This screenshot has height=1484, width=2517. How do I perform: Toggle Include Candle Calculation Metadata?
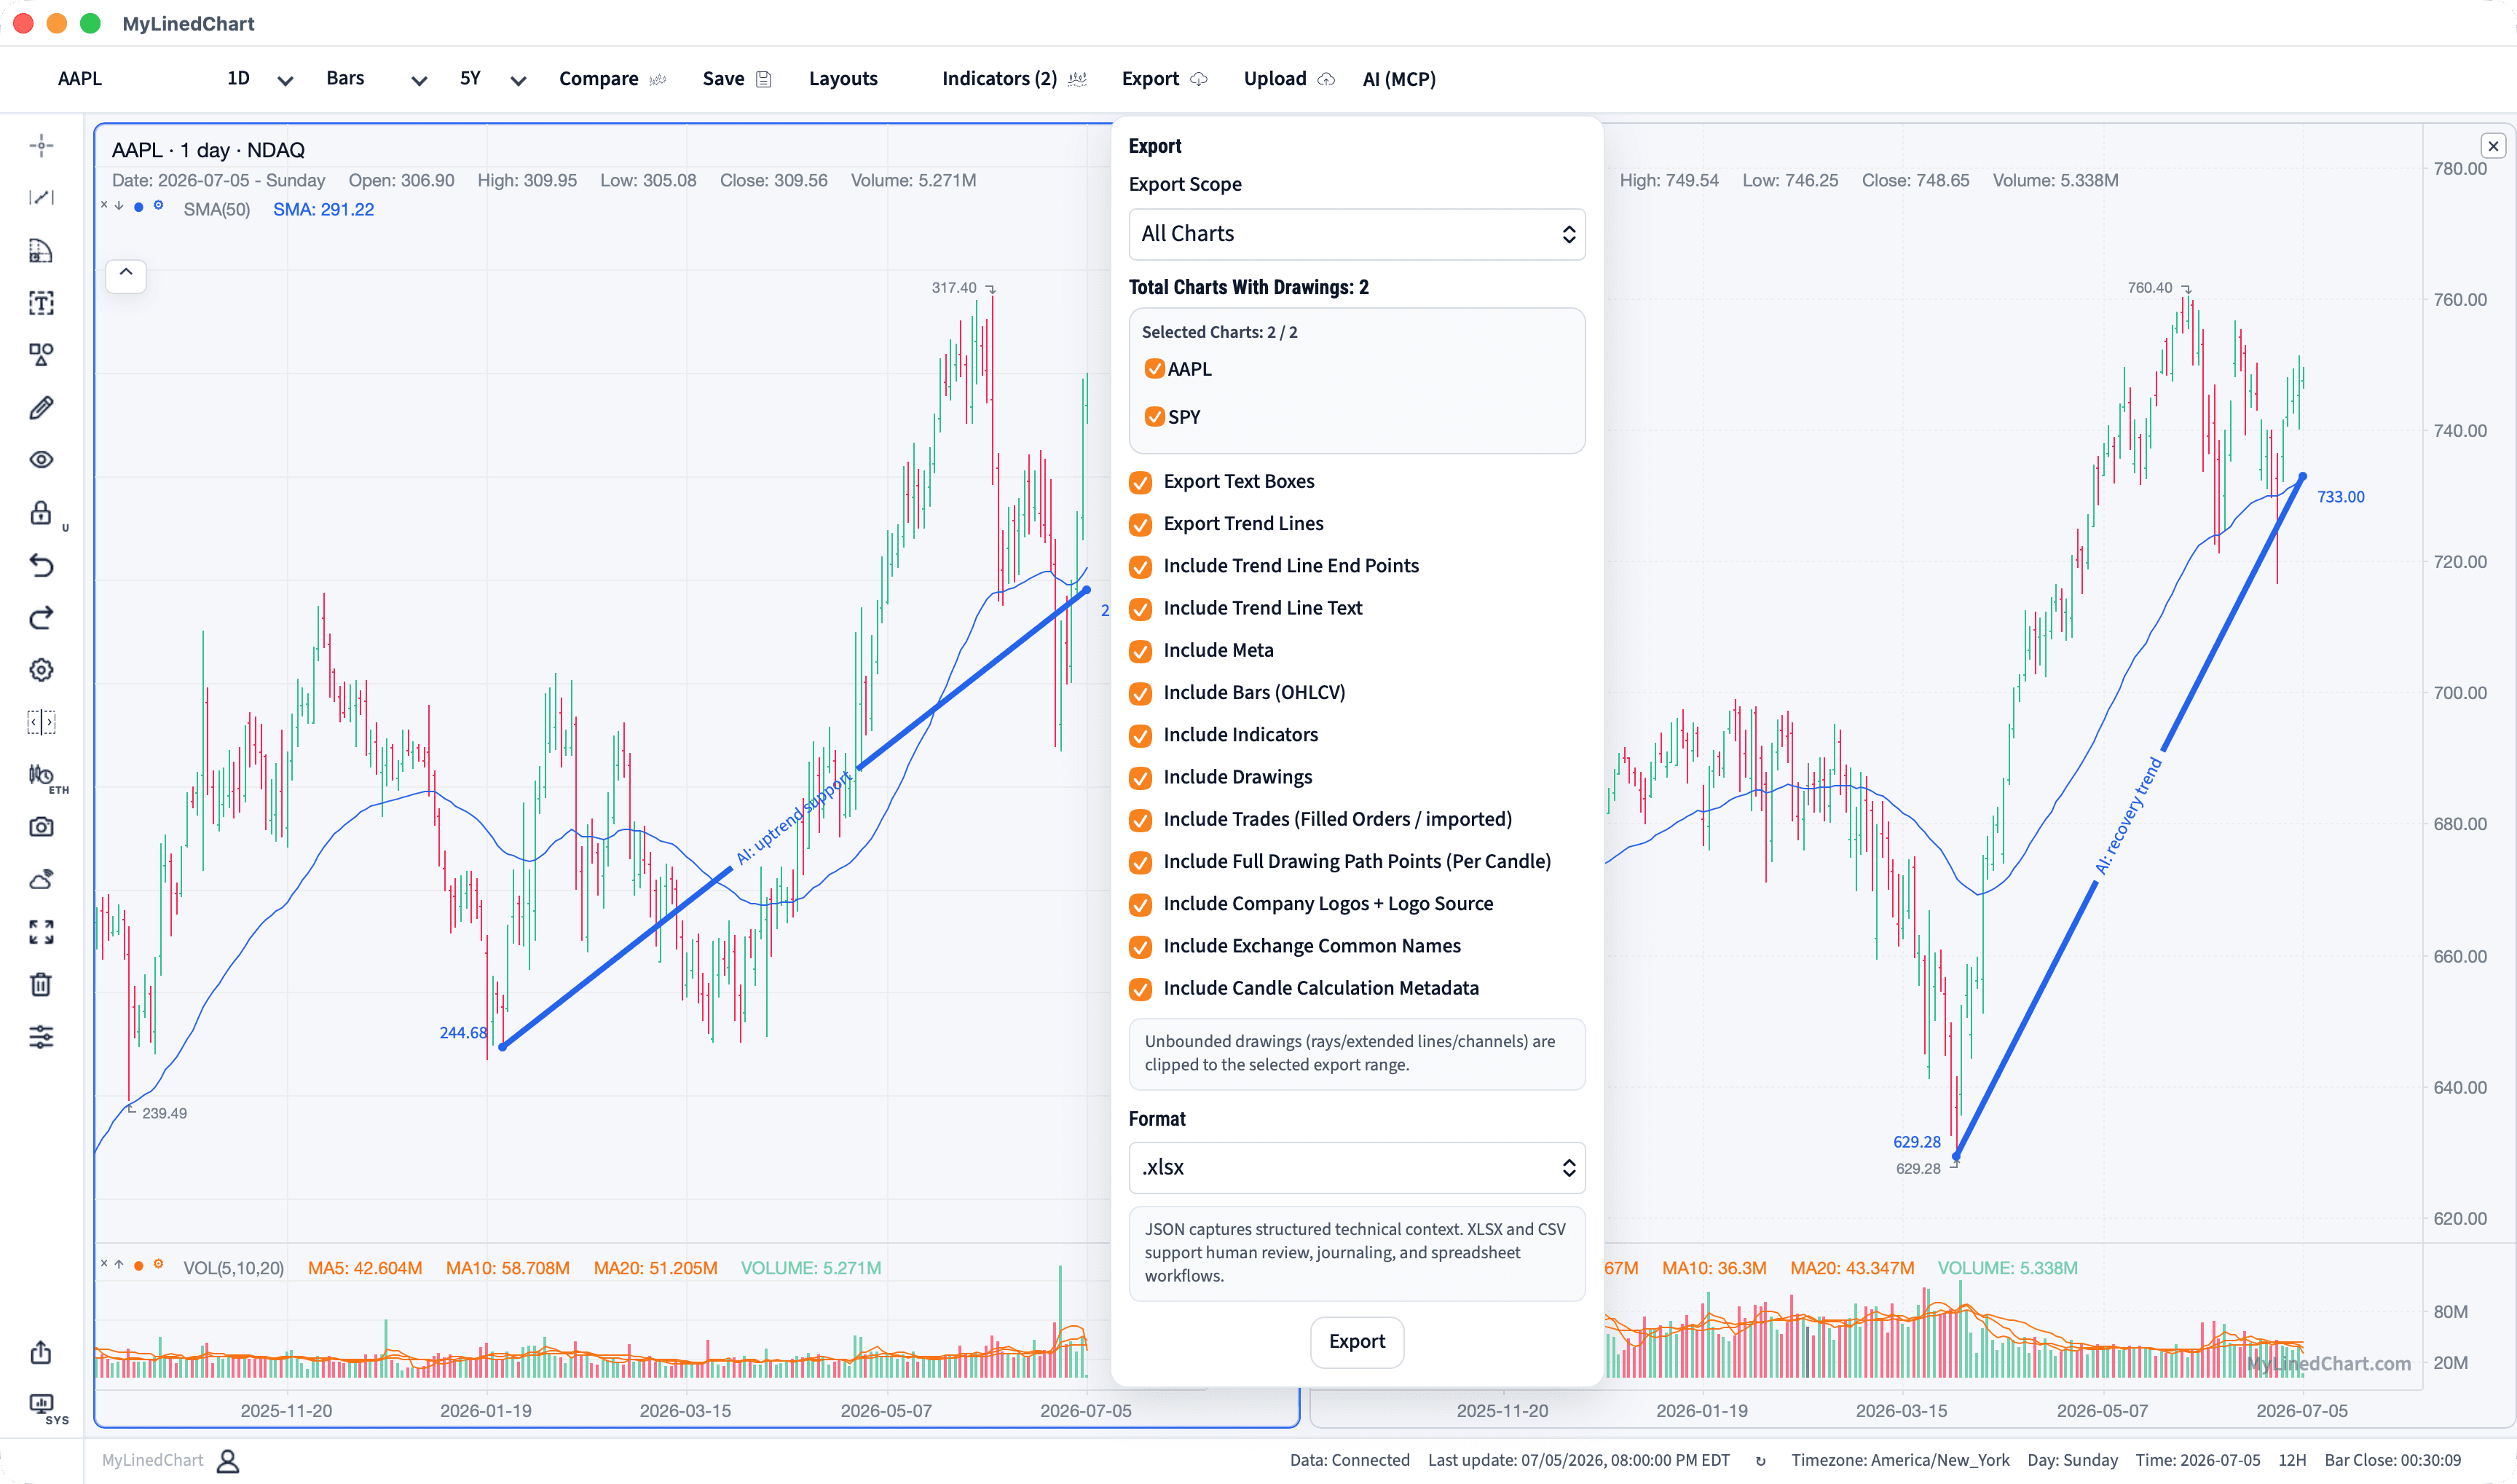[x=1140, y=990]
